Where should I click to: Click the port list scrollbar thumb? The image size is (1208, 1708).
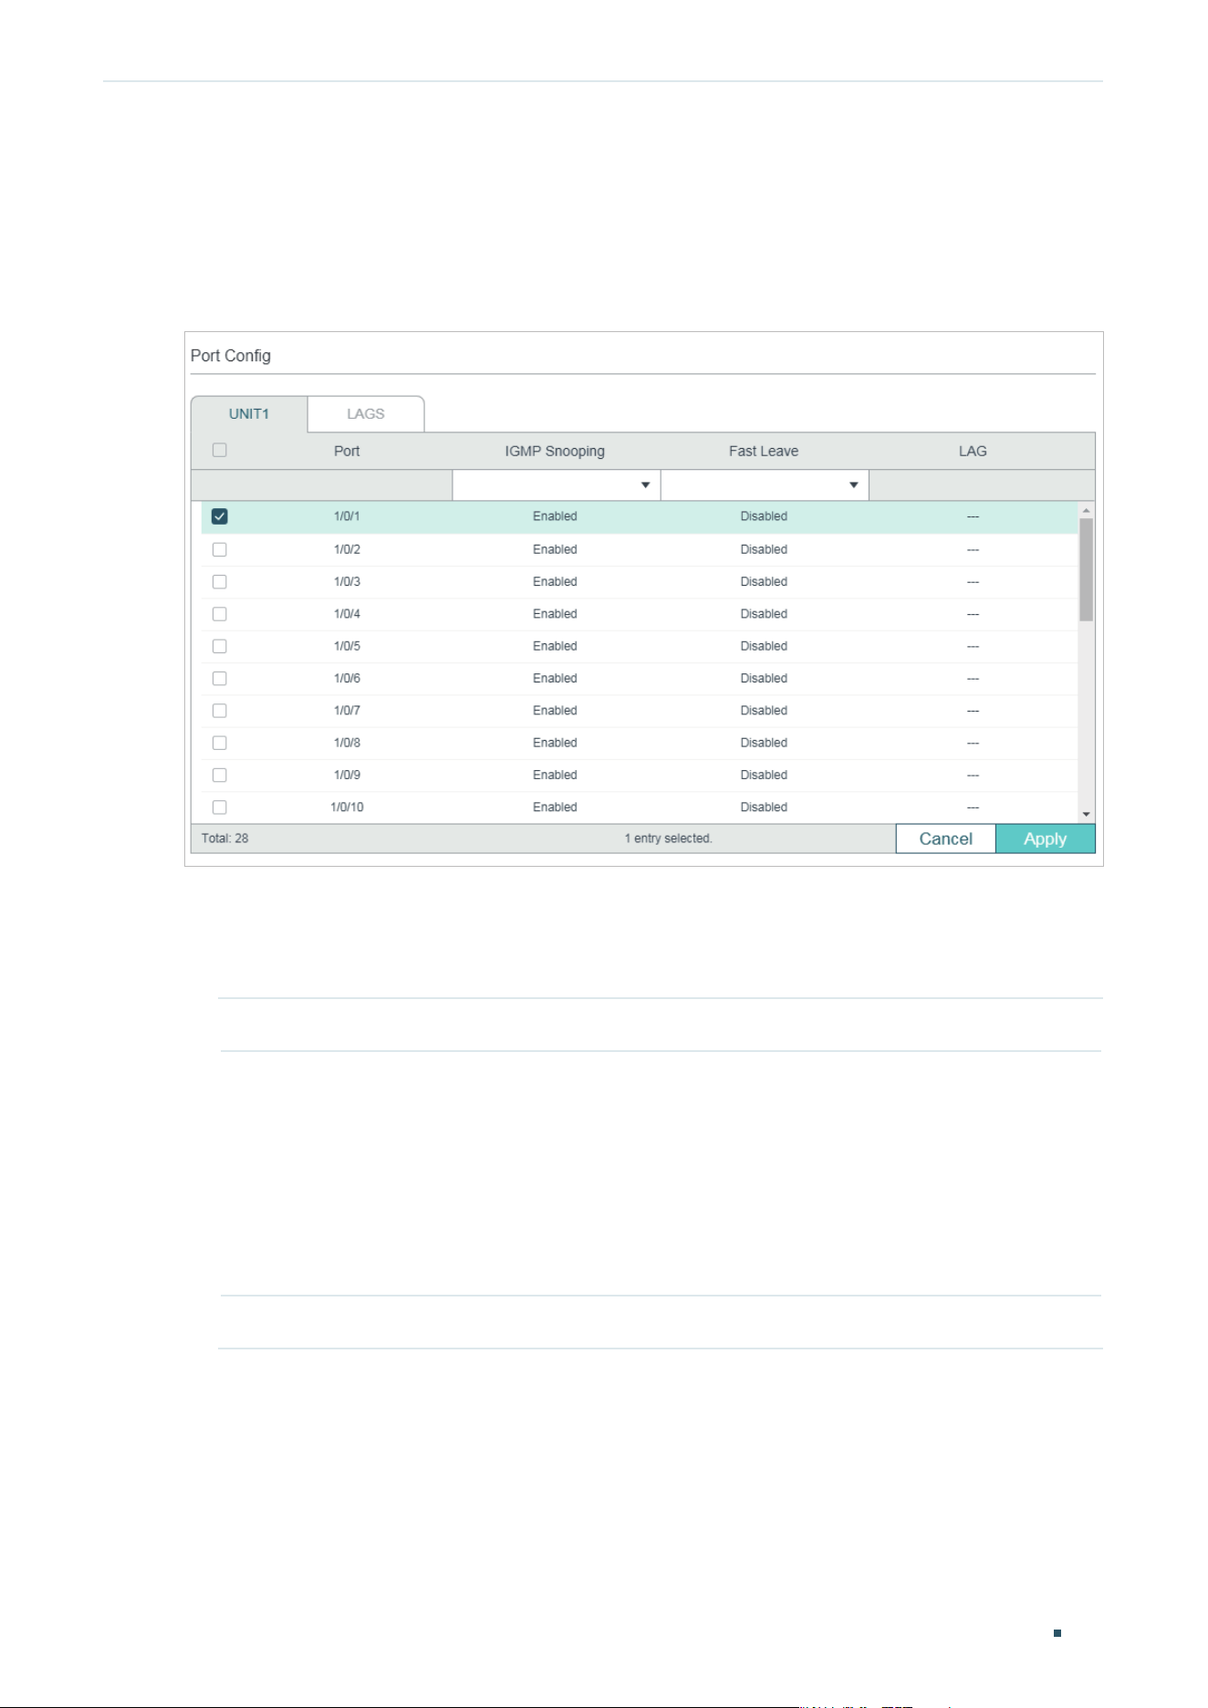[1087, 569]
